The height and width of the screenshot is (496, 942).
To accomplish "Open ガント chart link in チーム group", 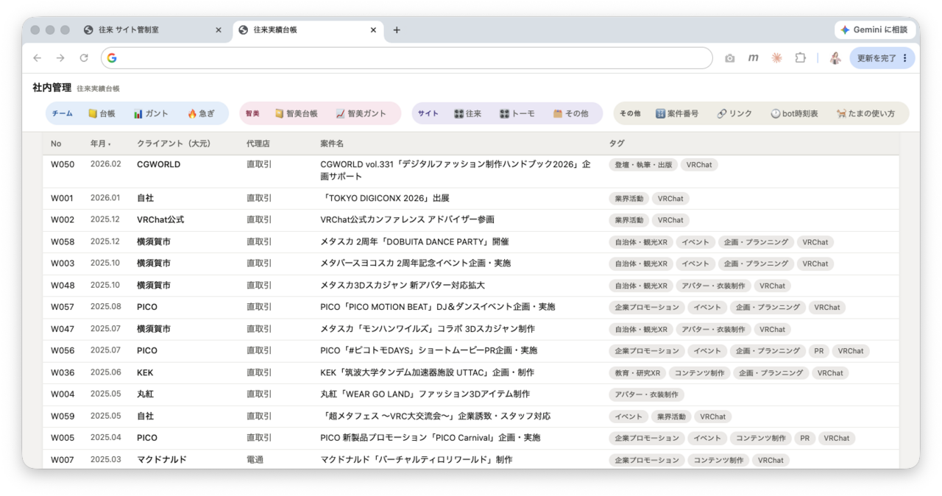I will (x=151, y=113).
